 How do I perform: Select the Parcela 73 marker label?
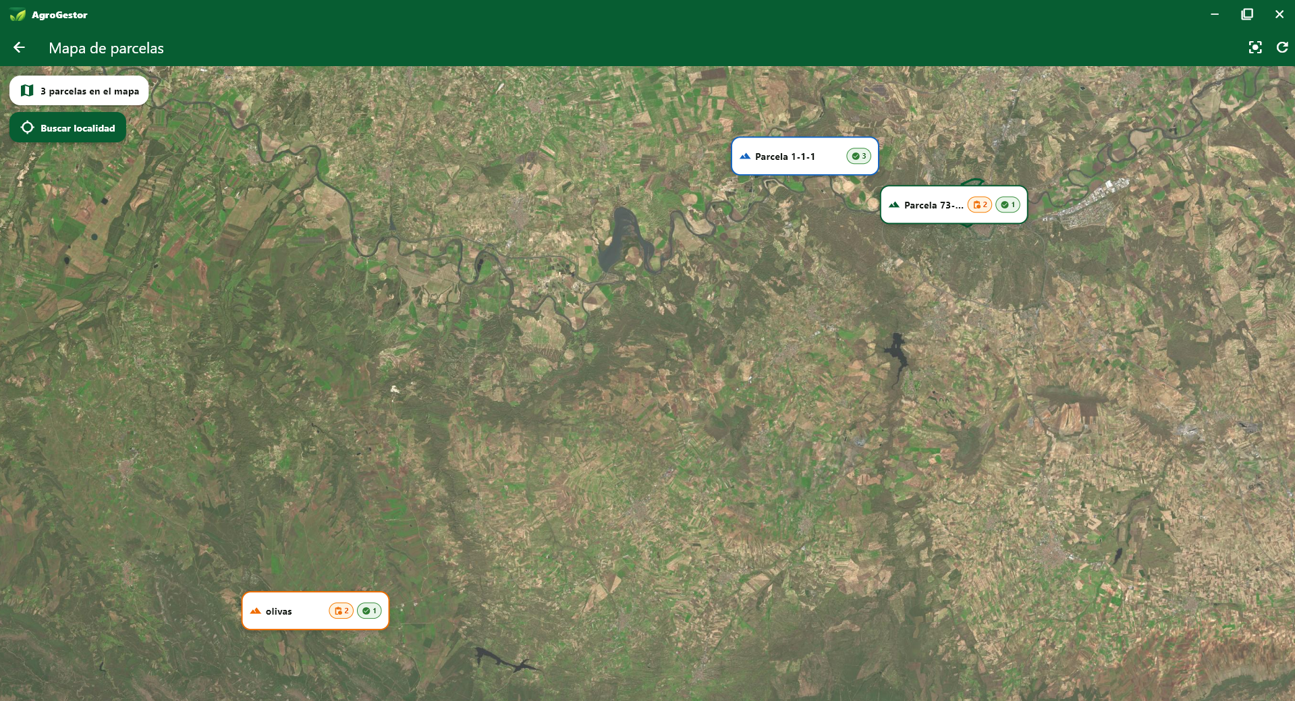click(933, 205)
